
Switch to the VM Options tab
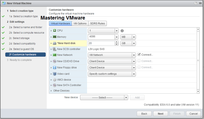click(x=80, y=23)
